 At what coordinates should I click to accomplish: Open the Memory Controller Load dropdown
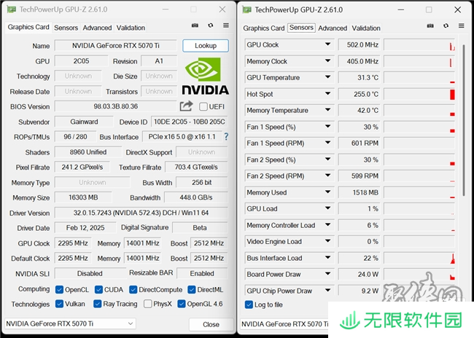(x=327, y=225)
